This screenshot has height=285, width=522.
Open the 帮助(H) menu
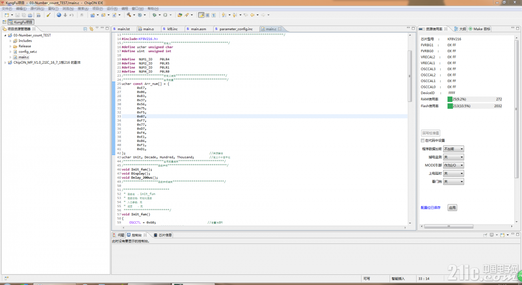coord(153,9)
